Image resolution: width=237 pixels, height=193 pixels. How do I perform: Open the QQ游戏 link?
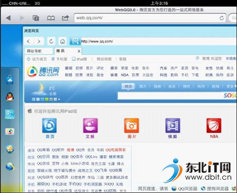tap(43, 164)
